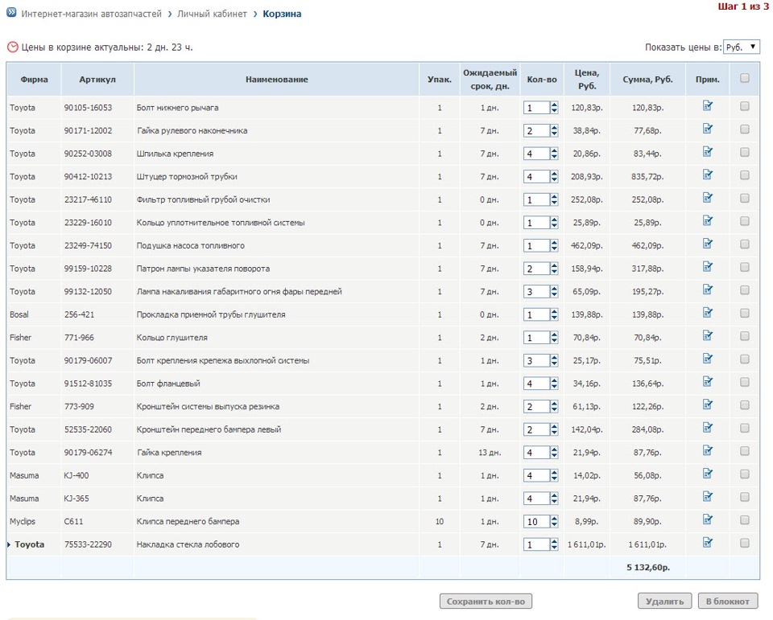Open note icon for Кольцо глушителя row
The image size is (773, 620).
point(708,336)
